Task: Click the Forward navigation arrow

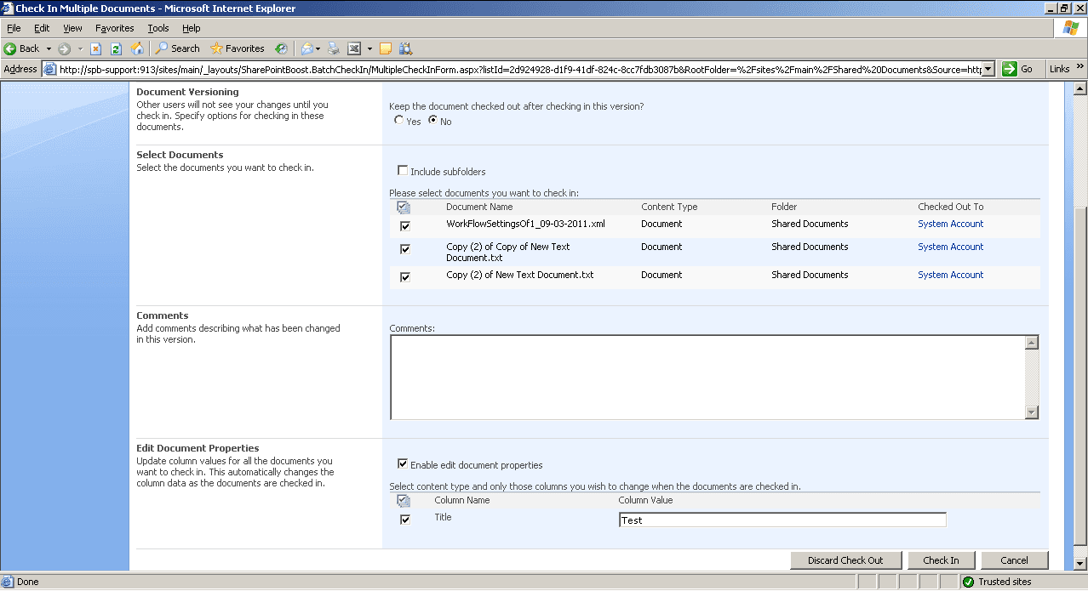Action: 65,48
